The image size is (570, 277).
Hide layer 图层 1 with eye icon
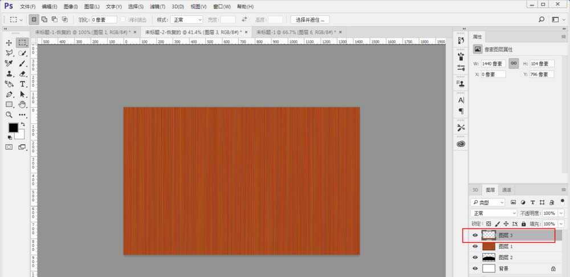click(475, 246)
